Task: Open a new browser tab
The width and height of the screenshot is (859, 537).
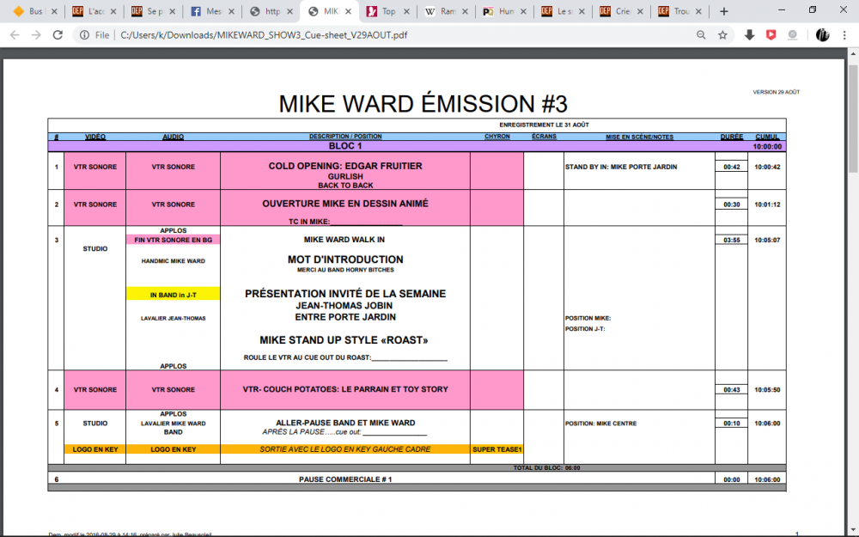Action: click(723, 11)
